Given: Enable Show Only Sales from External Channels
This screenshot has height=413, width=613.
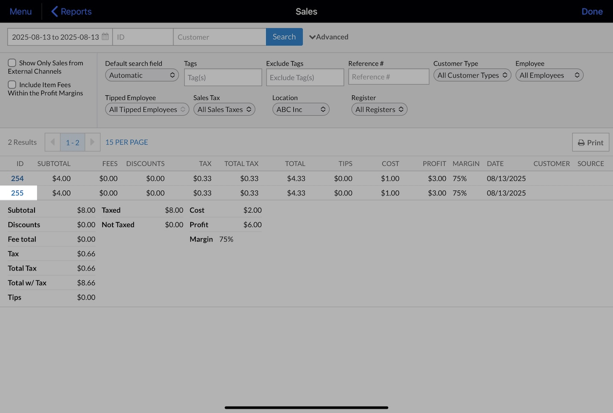Looking at the screenshot, I should 12,63.
